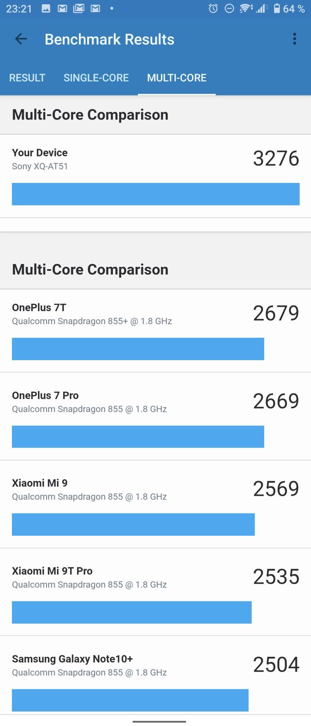The height and width of the screenshot is (726, 311).
Task: Tap the stacked Gmail notifications icon
Action: click(79, 9)
